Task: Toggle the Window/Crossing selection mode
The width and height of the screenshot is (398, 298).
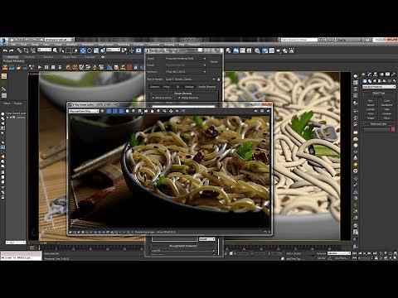Action: click(75, 50)
